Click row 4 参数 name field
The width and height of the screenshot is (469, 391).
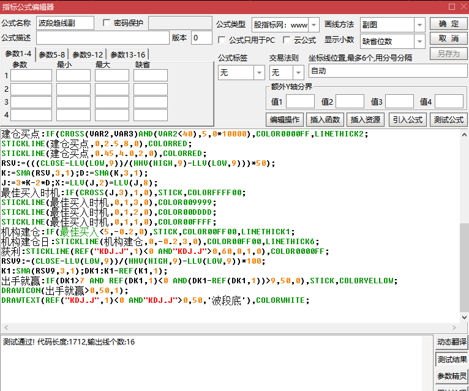(31, 115)
